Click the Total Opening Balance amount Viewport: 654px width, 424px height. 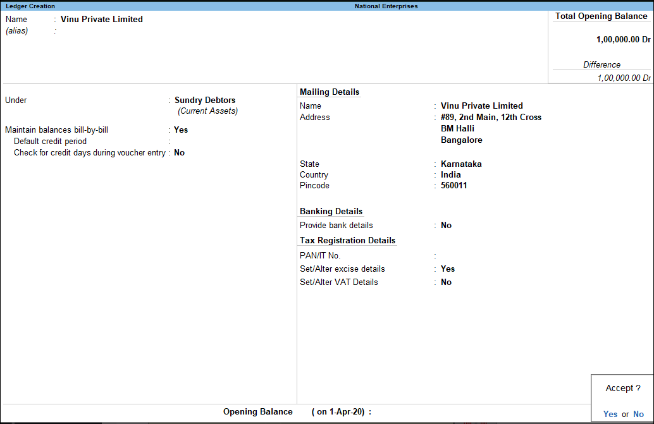click(x=623, y=39)
